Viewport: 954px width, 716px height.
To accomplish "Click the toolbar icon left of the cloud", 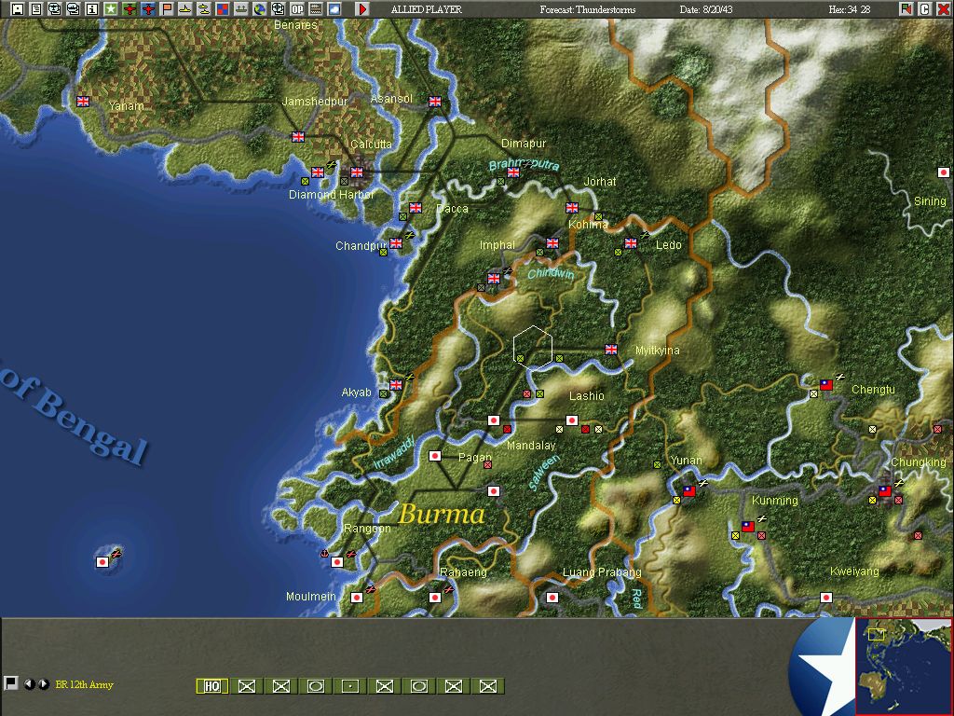I will pyautogui.click(x=316, y=9).
